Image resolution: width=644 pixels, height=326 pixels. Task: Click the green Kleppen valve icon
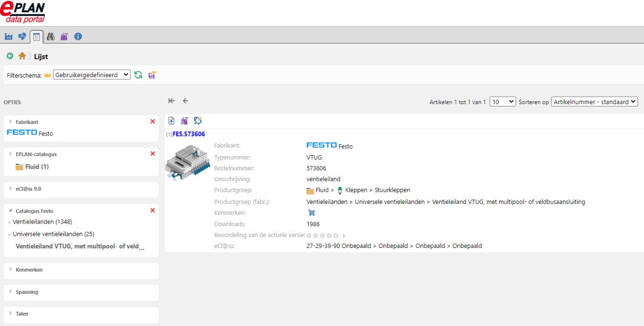click(x=340, y=190)
